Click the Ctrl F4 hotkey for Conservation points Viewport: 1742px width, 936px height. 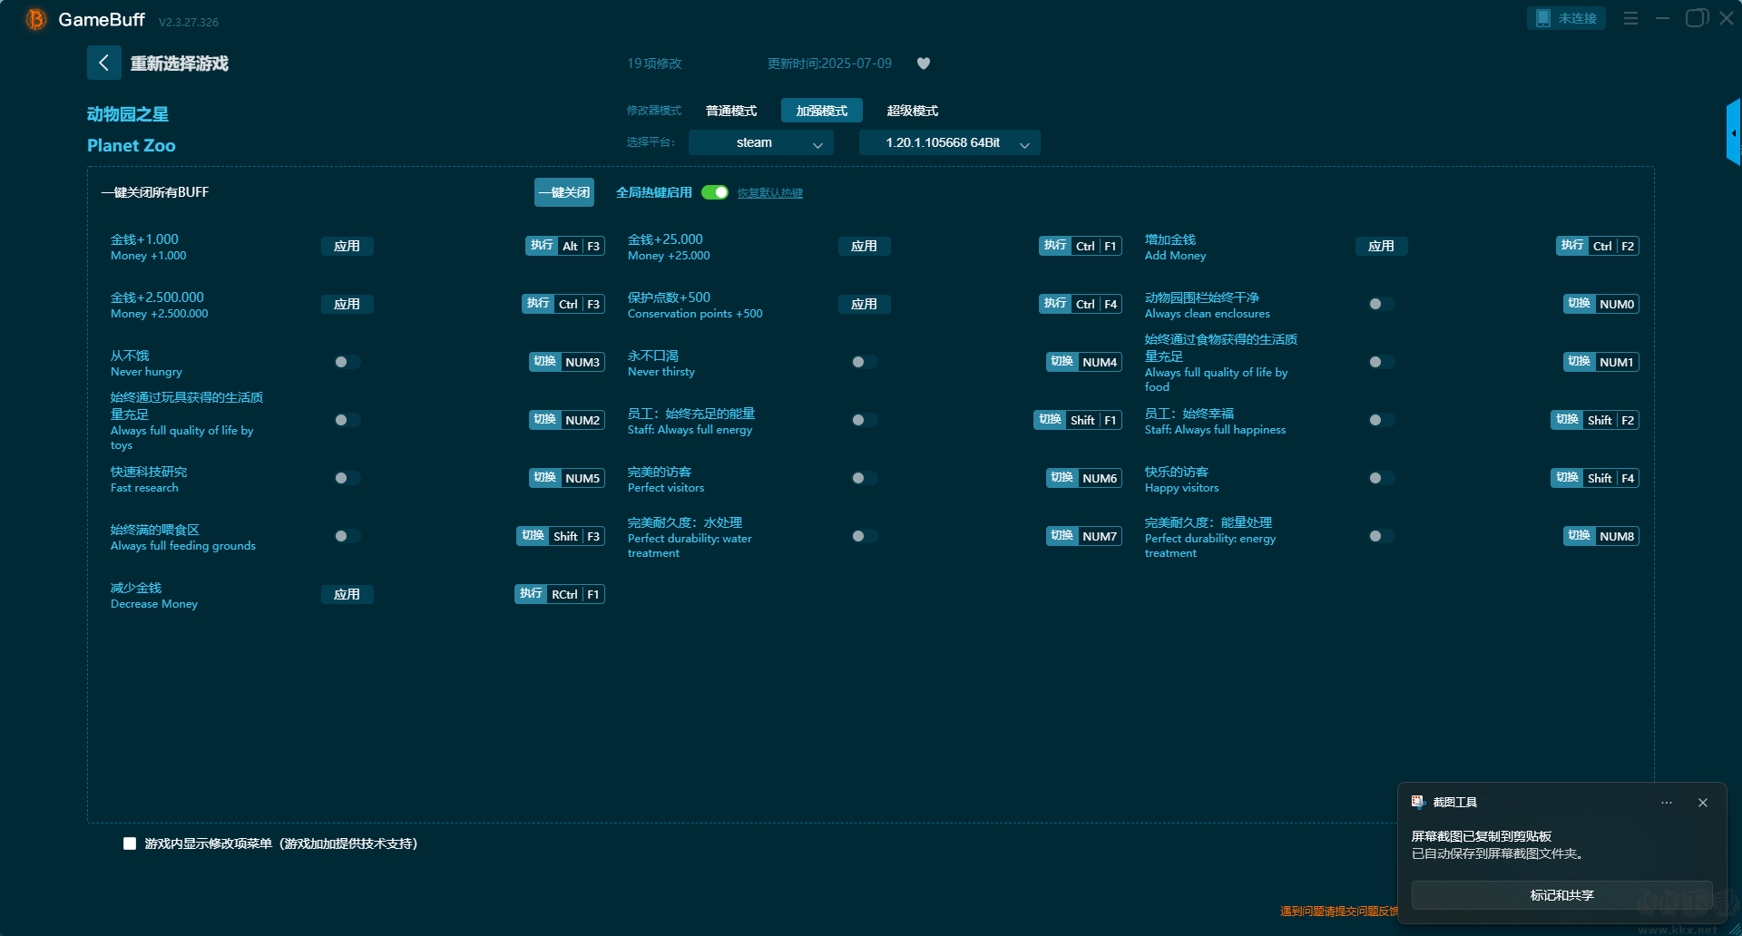[x=1080, y=304]
